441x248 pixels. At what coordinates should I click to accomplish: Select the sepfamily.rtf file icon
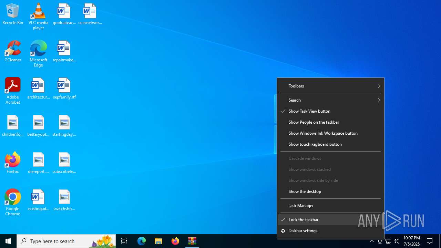point(64,89)
